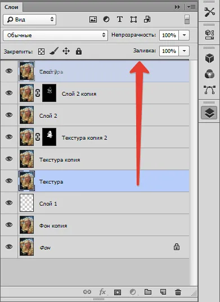Hide the Слой 2 копия layer
The width and height of the screenshot is (220, 302).
(x=9, y=93)
